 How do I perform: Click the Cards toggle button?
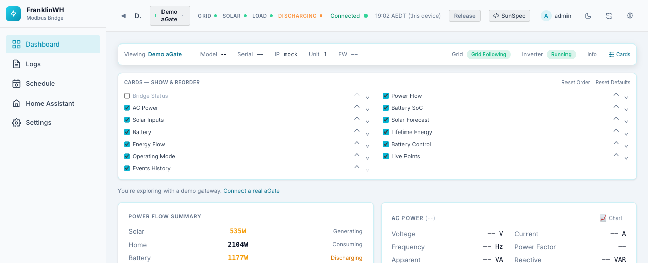619,54
